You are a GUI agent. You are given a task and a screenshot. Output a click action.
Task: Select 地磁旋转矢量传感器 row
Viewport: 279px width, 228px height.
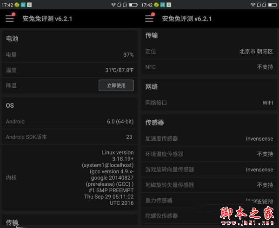(209, 185)
